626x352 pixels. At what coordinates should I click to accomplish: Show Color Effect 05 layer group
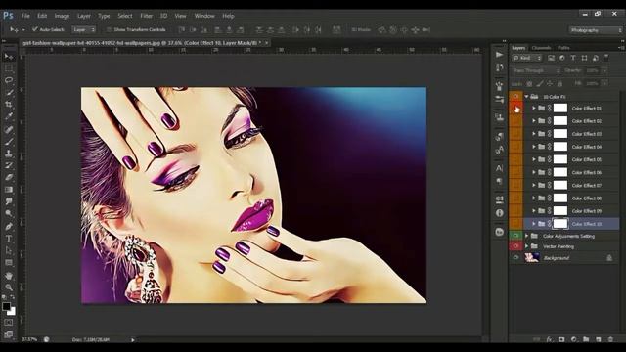coord(515,159)
